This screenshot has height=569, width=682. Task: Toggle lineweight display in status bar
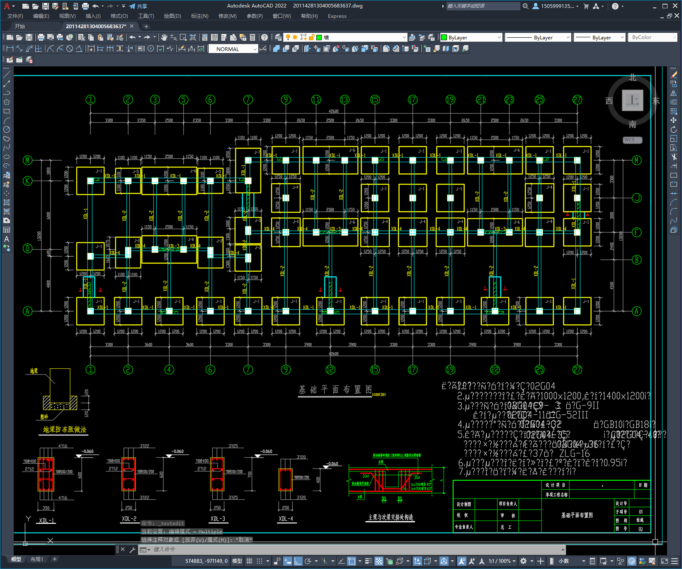(x=369, y=561)
